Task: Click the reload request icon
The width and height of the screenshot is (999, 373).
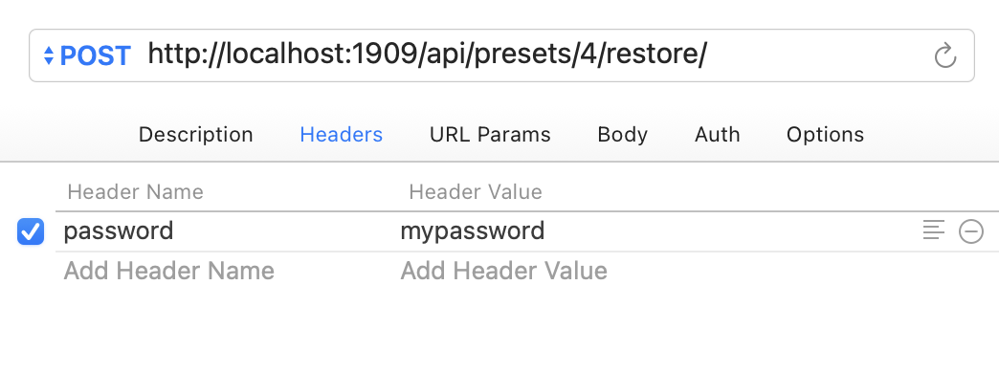Action: click(x=944, y=55)
